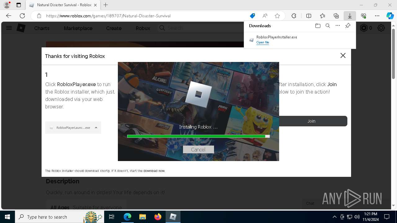The width and height of the screenshot is (397, 223).
Task: Pin the Downloads panel
Action: tap(348, 26)
